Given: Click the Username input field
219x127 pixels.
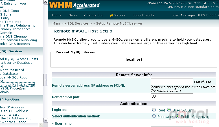Looking at the screenshot, I should [172, 124].
